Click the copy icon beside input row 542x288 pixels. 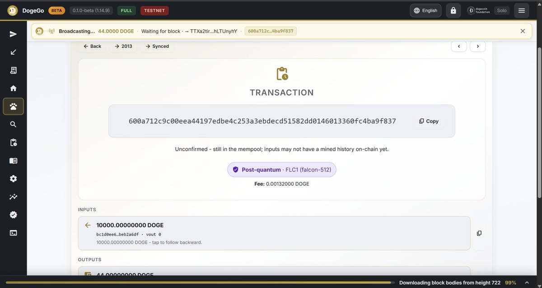click(479, 233)
